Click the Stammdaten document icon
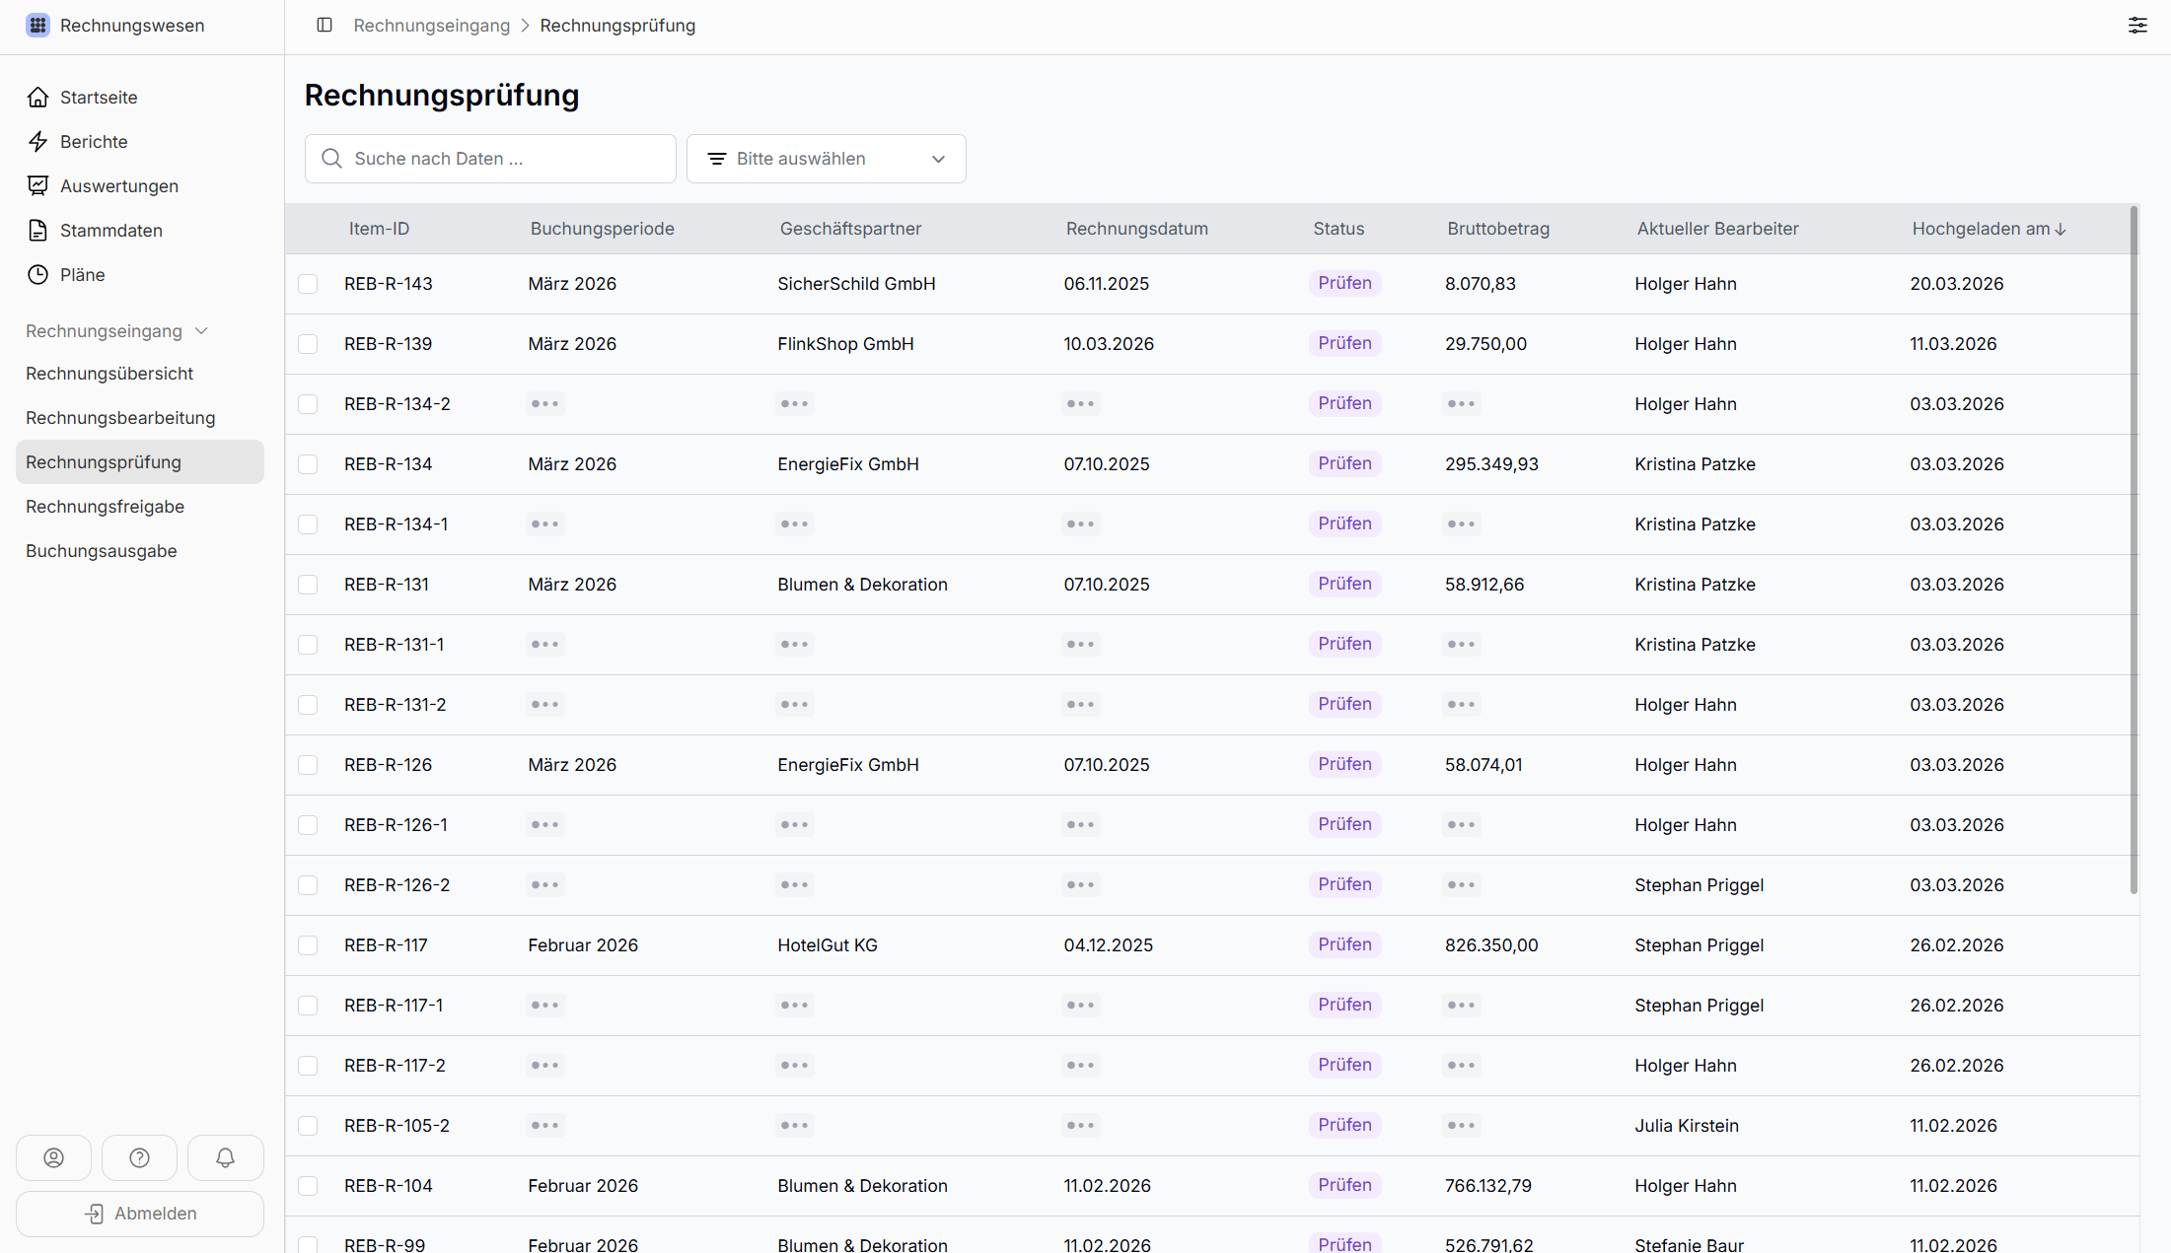Screen dimensions: 2171x1253 (x=37, y=230)
